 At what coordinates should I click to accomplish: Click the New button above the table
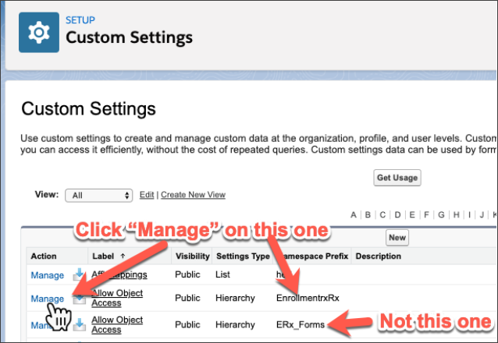(x=397, y=237)
